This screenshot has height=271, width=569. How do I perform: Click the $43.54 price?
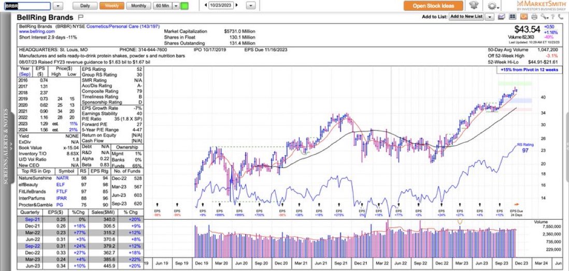click(x=527, y=29)
